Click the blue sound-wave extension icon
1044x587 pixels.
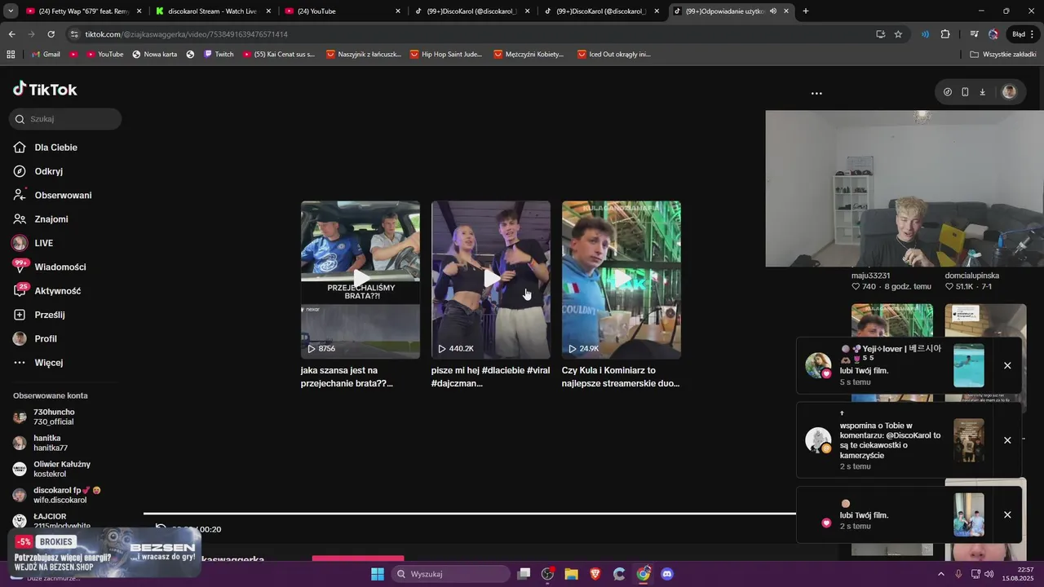[925, 34]
